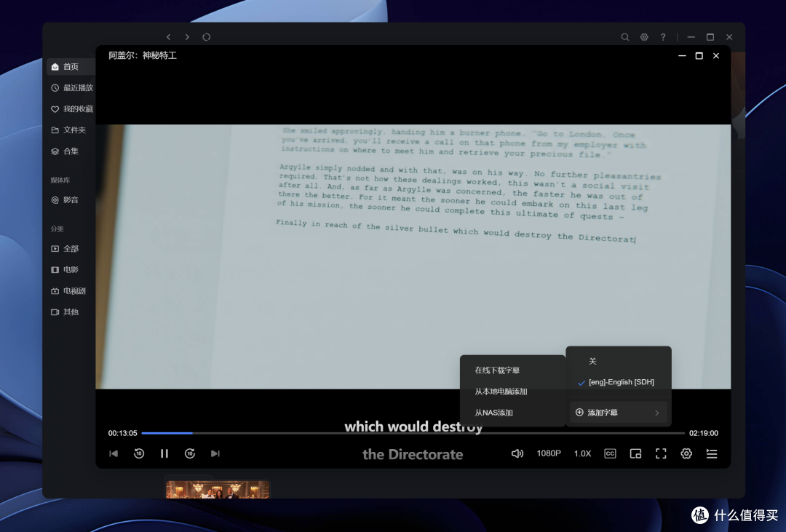
Task: Pause the video playback
Action: [x=164, y=453]
